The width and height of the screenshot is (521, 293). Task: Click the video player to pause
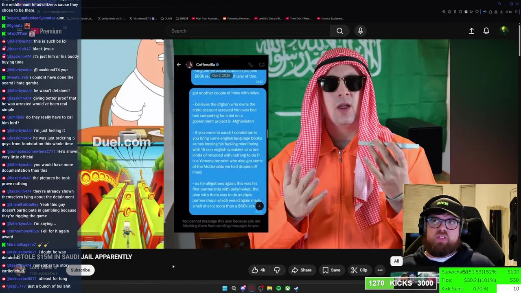click(x=265, y=144)
